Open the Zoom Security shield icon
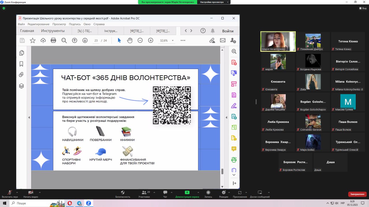The height and width of the screenshot is (207, 369). click(x=123, y=193)
